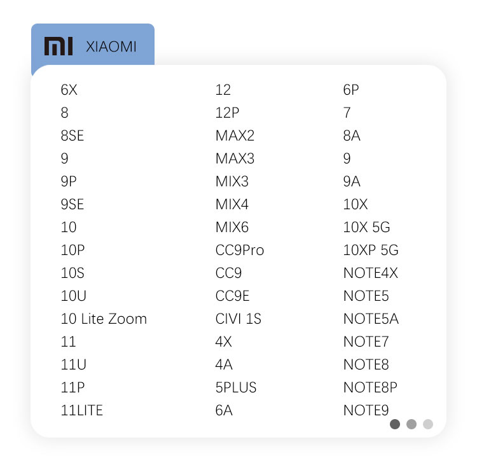This screenshot has height=456, width=477.
Task: Jump to the third pagination dot
Action: [x=428, y=424]
